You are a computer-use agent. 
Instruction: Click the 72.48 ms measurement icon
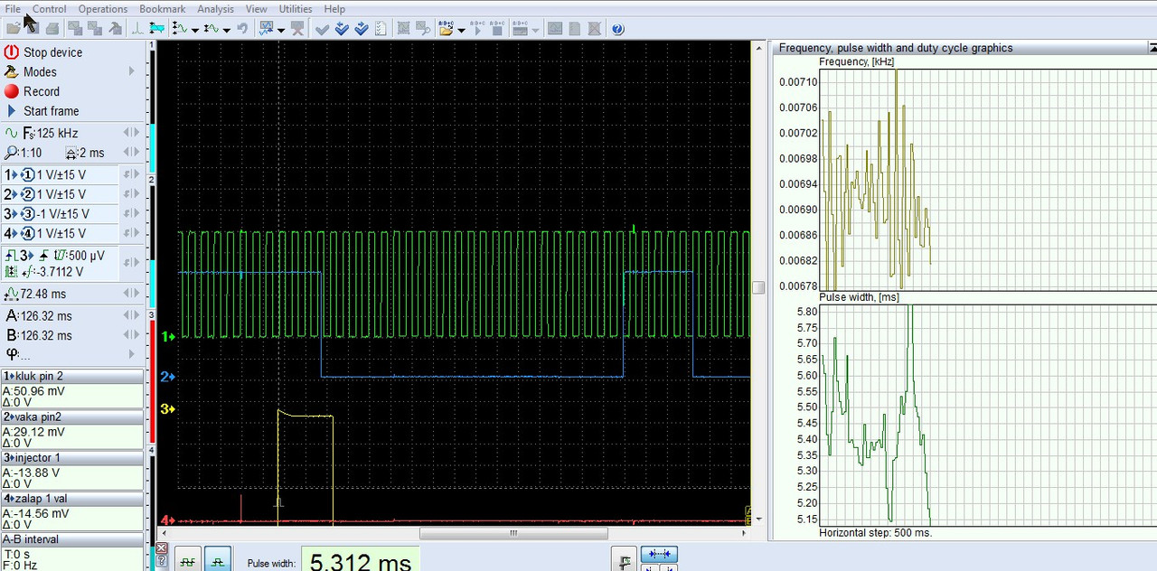(12, 294)
